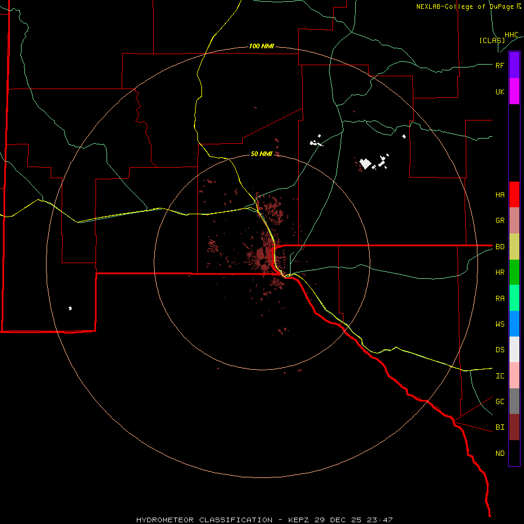Click the BI brown legend swatch
524x524 pixels.
point(514,427)
